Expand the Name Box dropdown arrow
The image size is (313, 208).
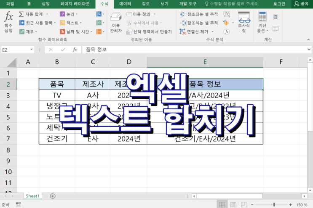click(x=32, y=50)
